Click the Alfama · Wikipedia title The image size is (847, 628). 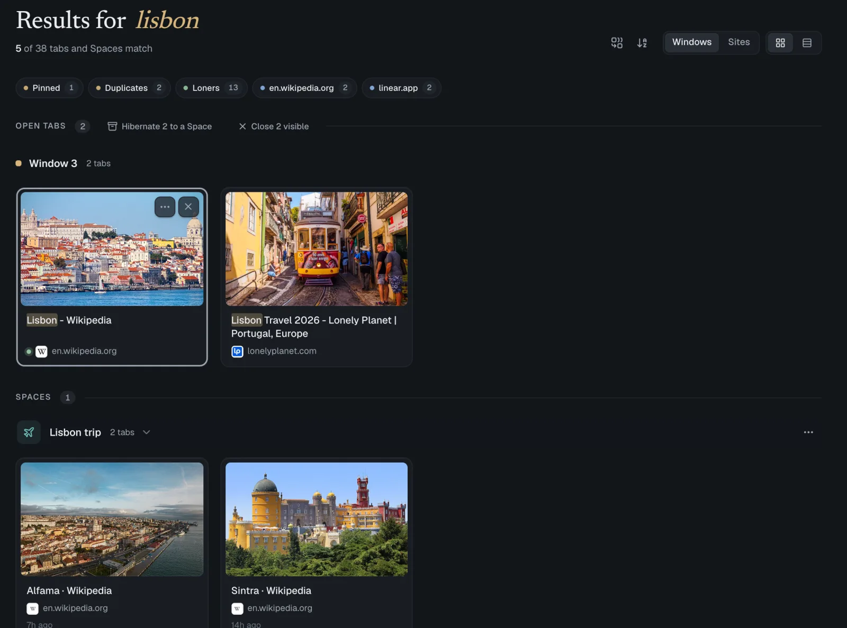pos(69,590)
